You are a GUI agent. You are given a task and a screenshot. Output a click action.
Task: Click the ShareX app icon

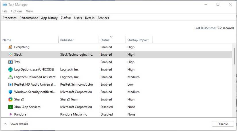(x=10, y=99)
